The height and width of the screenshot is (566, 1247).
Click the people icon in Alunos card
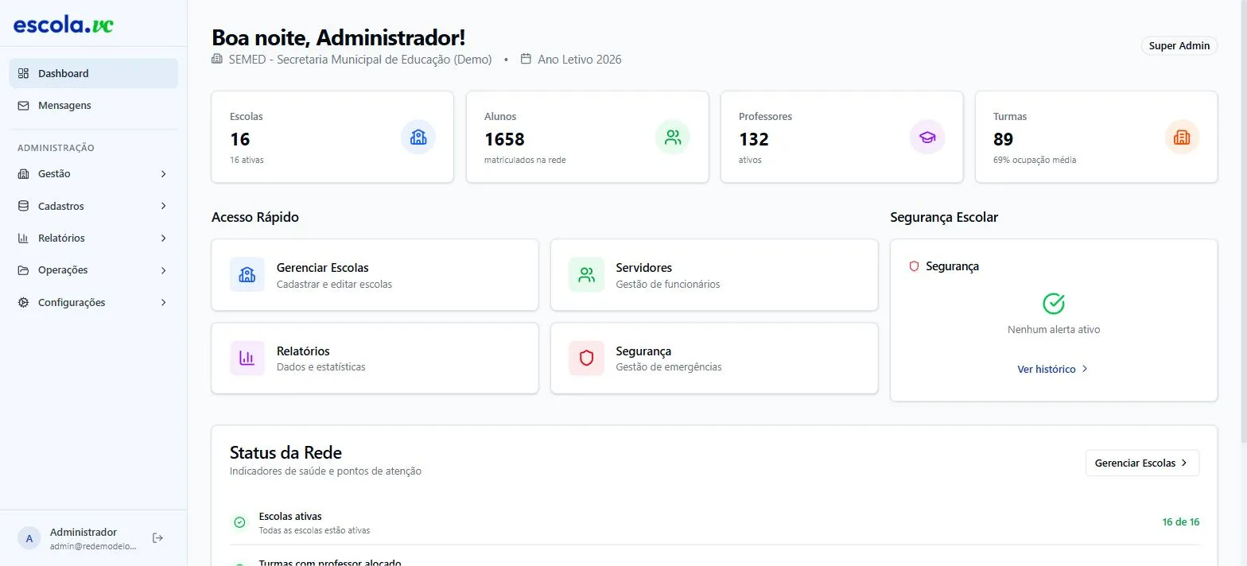tap(673, 137)
